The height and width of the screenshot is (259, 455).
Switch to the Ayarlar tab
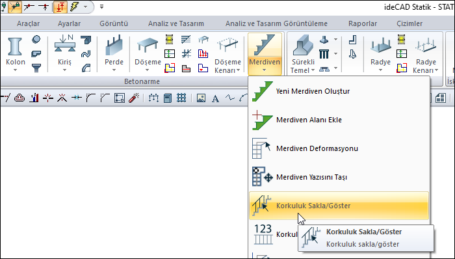(69, 23)
